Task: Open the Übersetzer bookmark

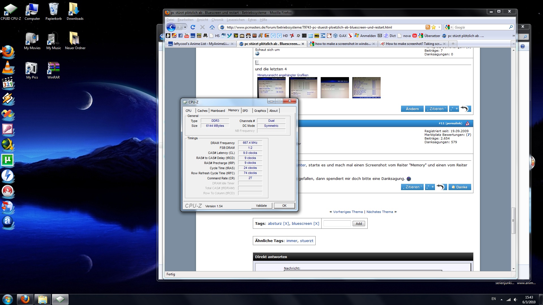Action: (x=429, y=36)
